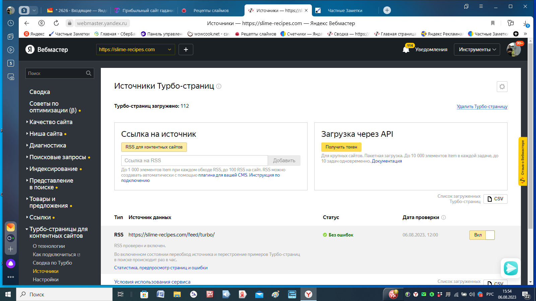This screenshot has width=536, height=301.
Task: Click the info icon next to Источники Турбо-страниц
Action: 219,86
